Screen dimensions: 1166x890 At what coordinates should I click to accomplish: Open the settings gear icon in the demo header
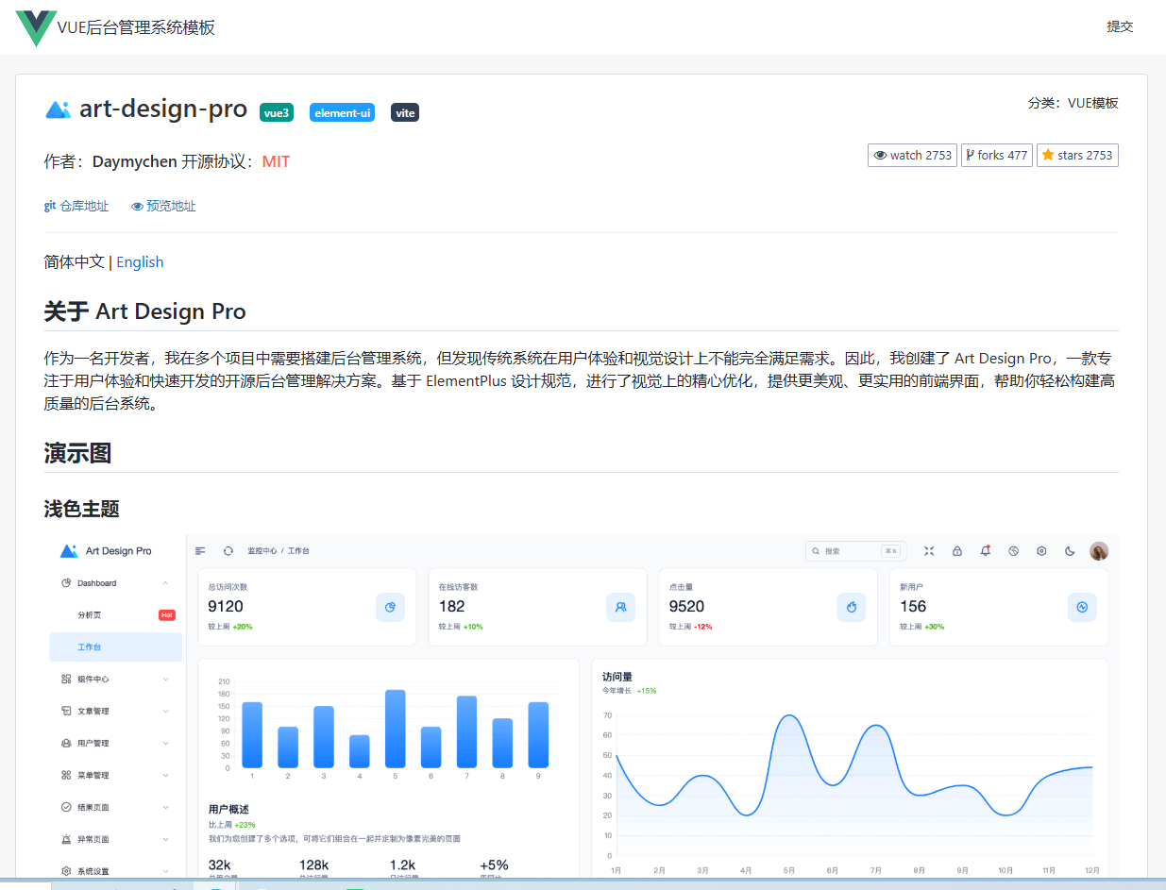click(1042, 550)
